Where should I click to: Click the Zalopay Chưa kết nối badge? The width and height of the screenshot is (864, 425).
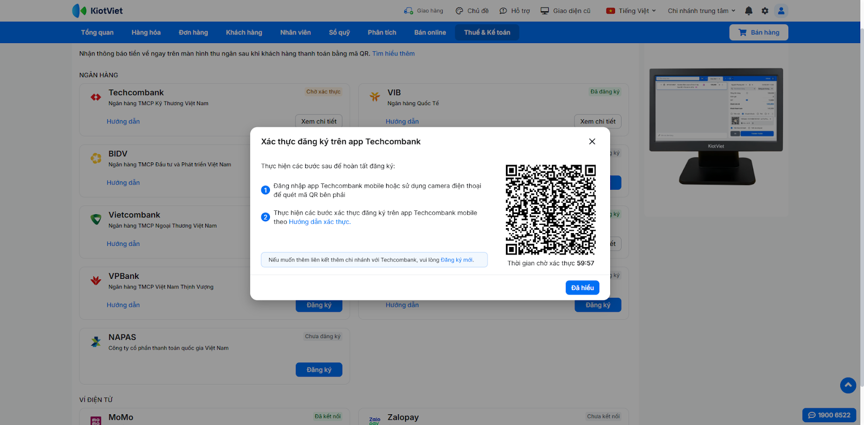pos(603,416)
